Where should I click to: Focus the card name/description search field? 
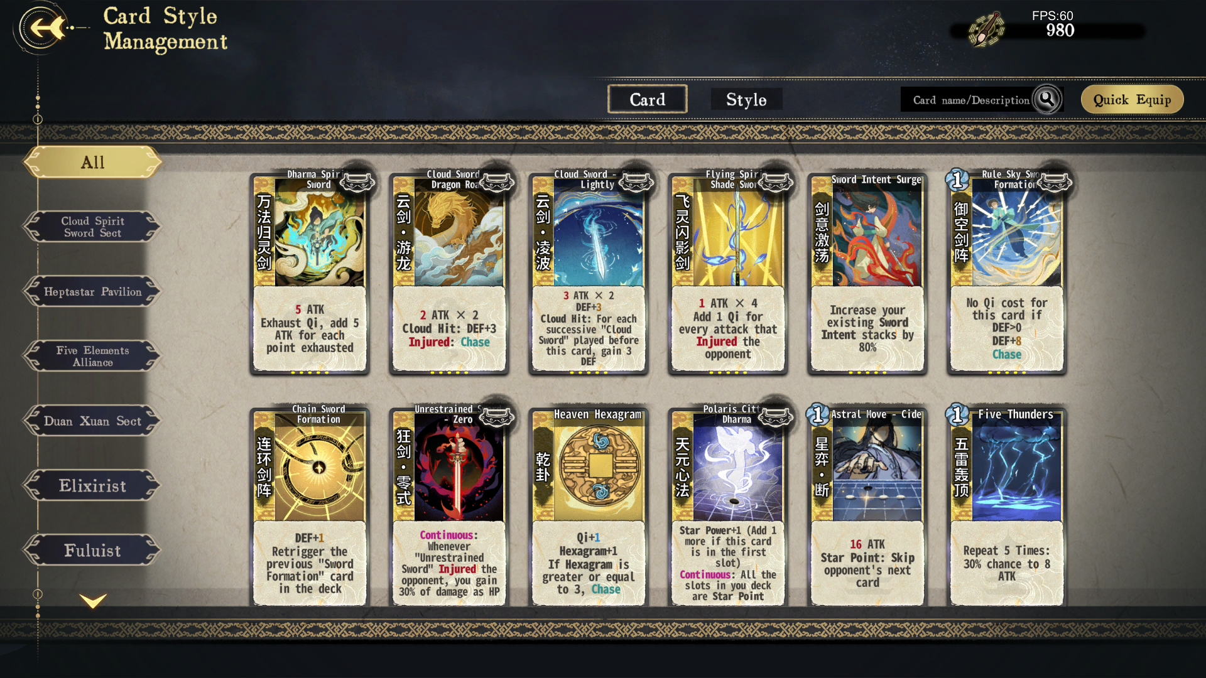pos(970,100)
